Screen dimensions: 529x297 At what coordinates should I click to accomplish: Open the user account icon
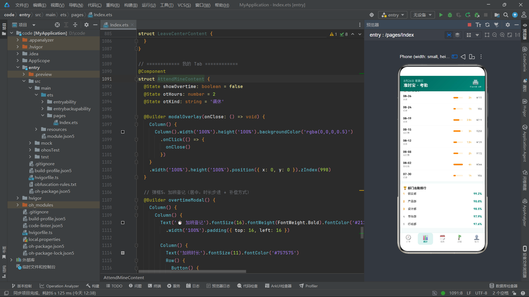coord(524,15)
